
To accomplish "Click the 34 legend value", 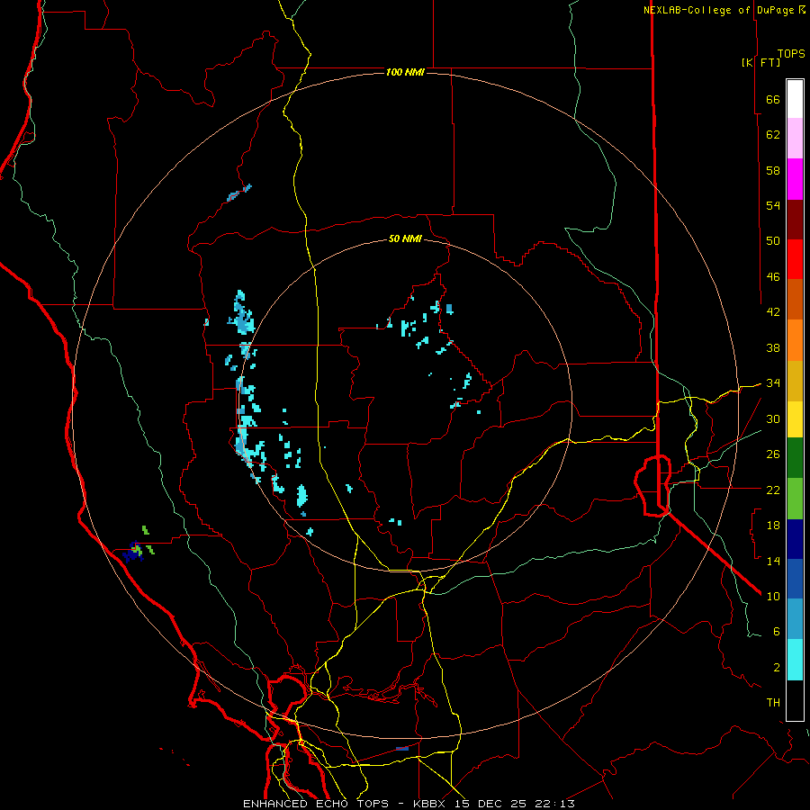I will 773,383.
